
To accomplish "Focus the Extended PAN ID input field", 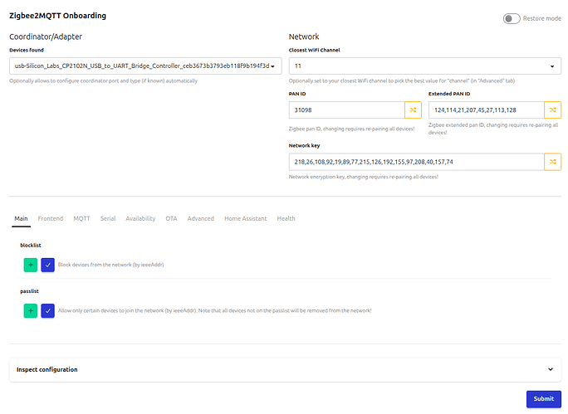I will (x=487, y=110).
